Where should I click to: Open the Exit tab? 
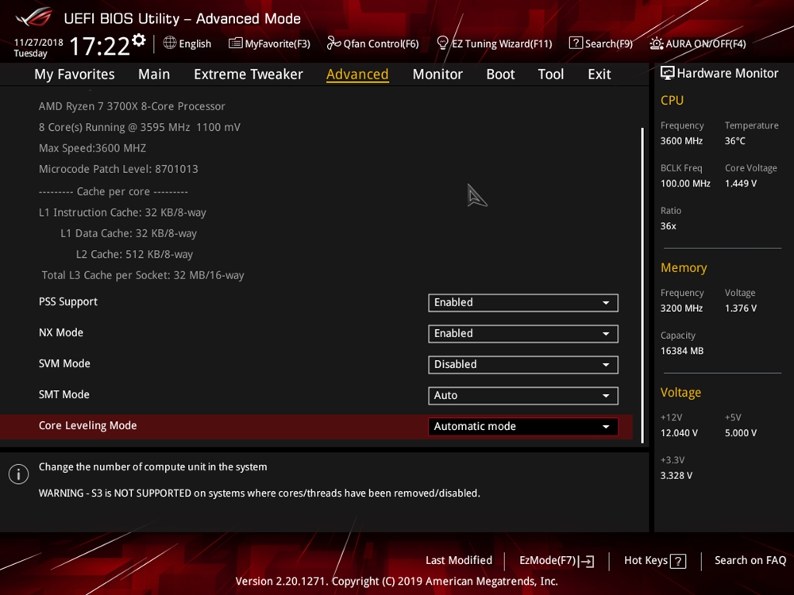(x=599, y=75)
